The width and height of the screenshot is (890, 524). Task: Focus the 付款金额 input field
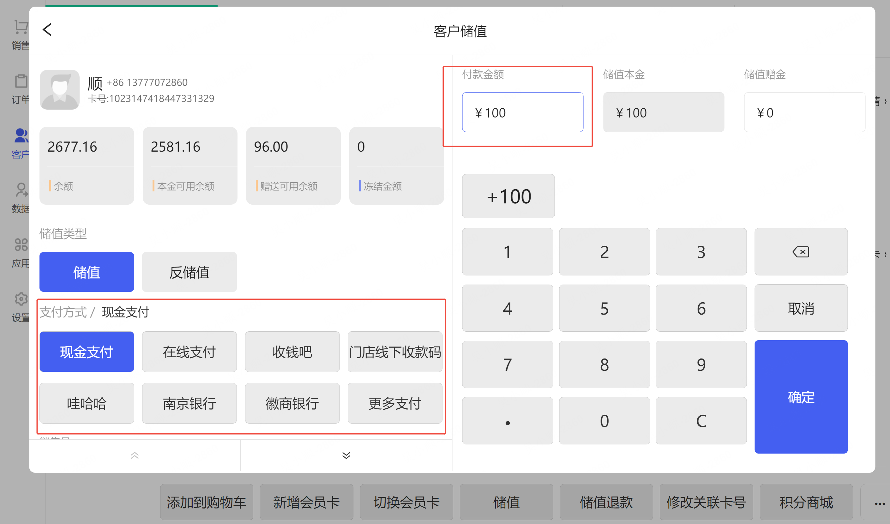523,112
